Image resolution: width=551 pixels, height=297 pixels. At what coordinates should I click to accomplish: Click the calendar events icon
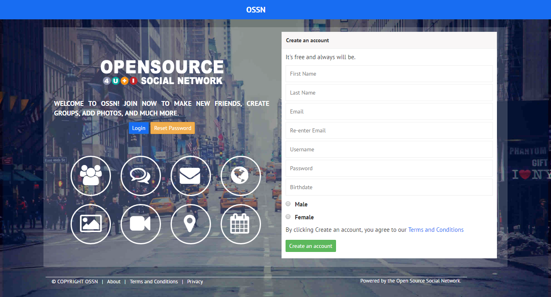240,224
